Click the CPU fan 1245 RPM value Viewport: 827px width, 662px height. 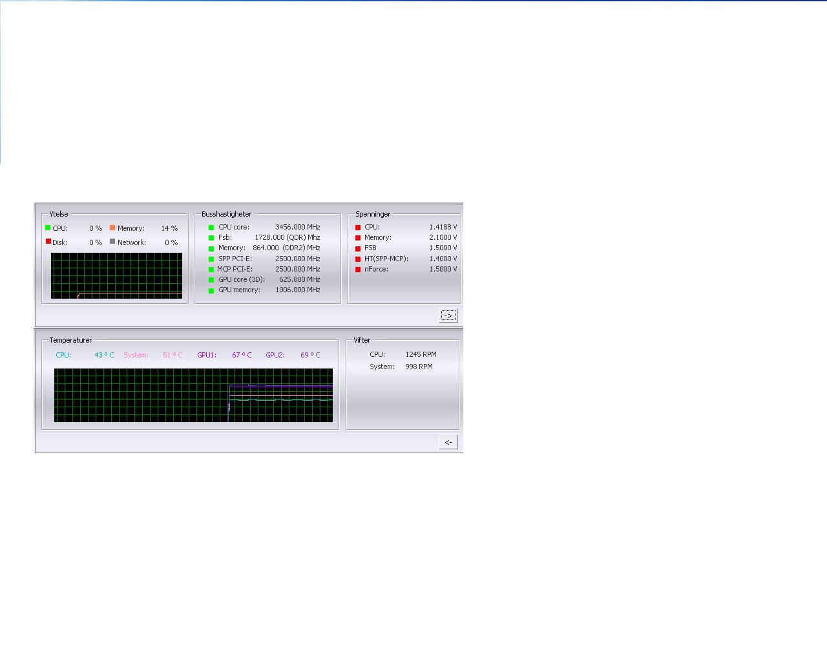point(421,354)
